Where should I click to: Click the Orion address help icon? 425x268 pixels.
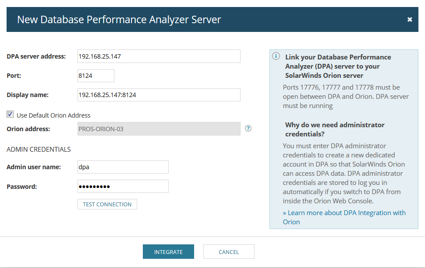click(x=248, y=129)
